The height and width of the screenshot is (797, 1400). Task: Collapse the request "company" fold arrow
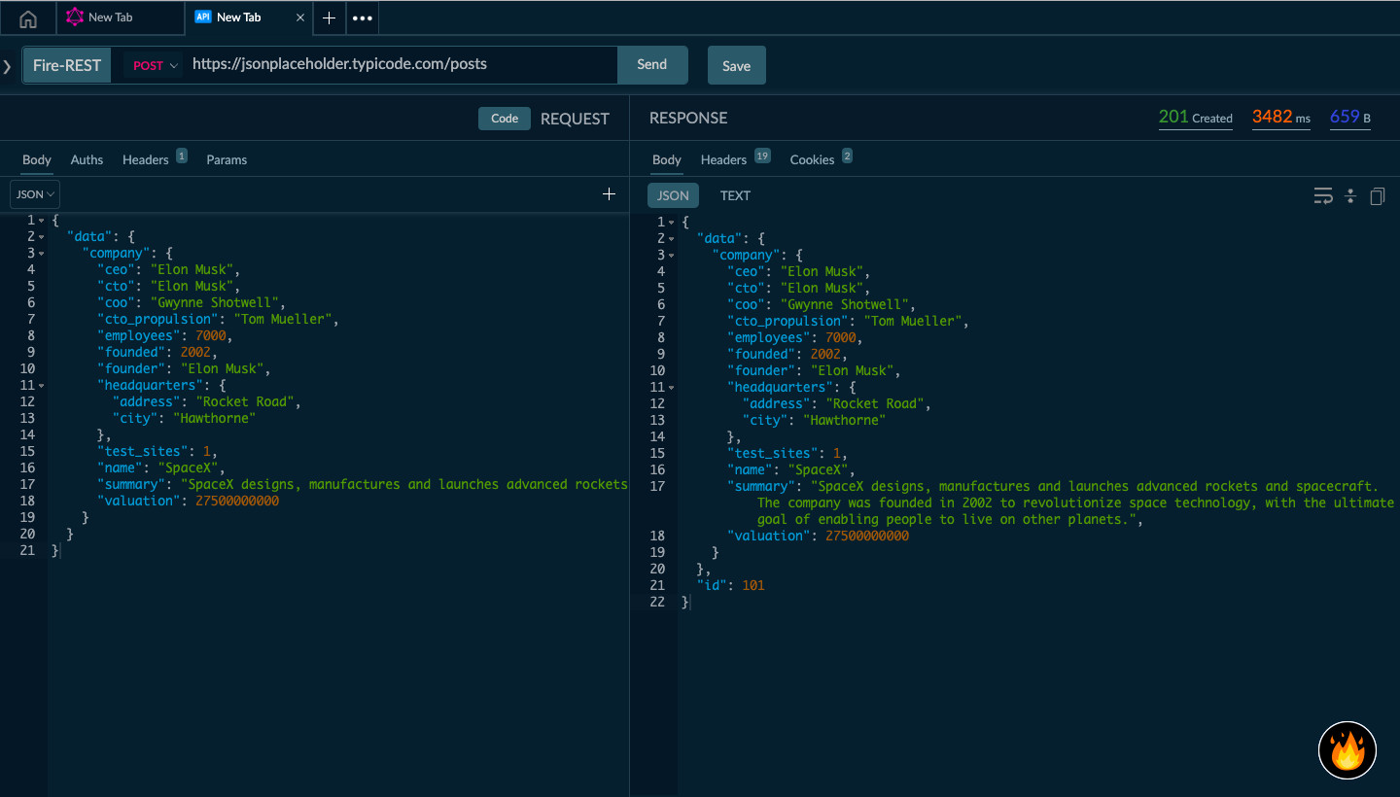click(x=41, y=254)
